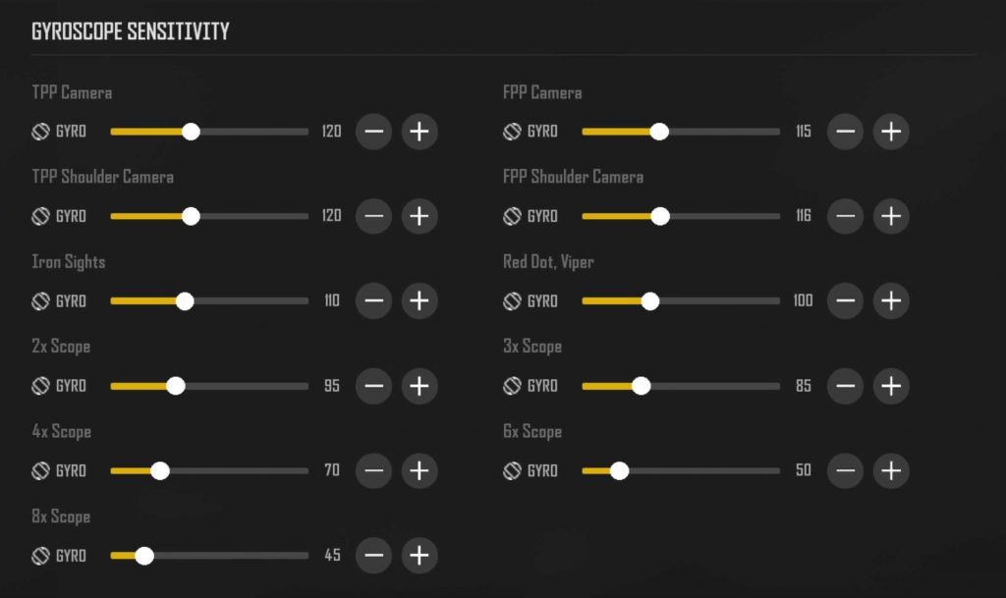The height and width of the screenshot is (598, 1006).
Task: Click the 6x Scope slider knob
Action: coord(619,471)
